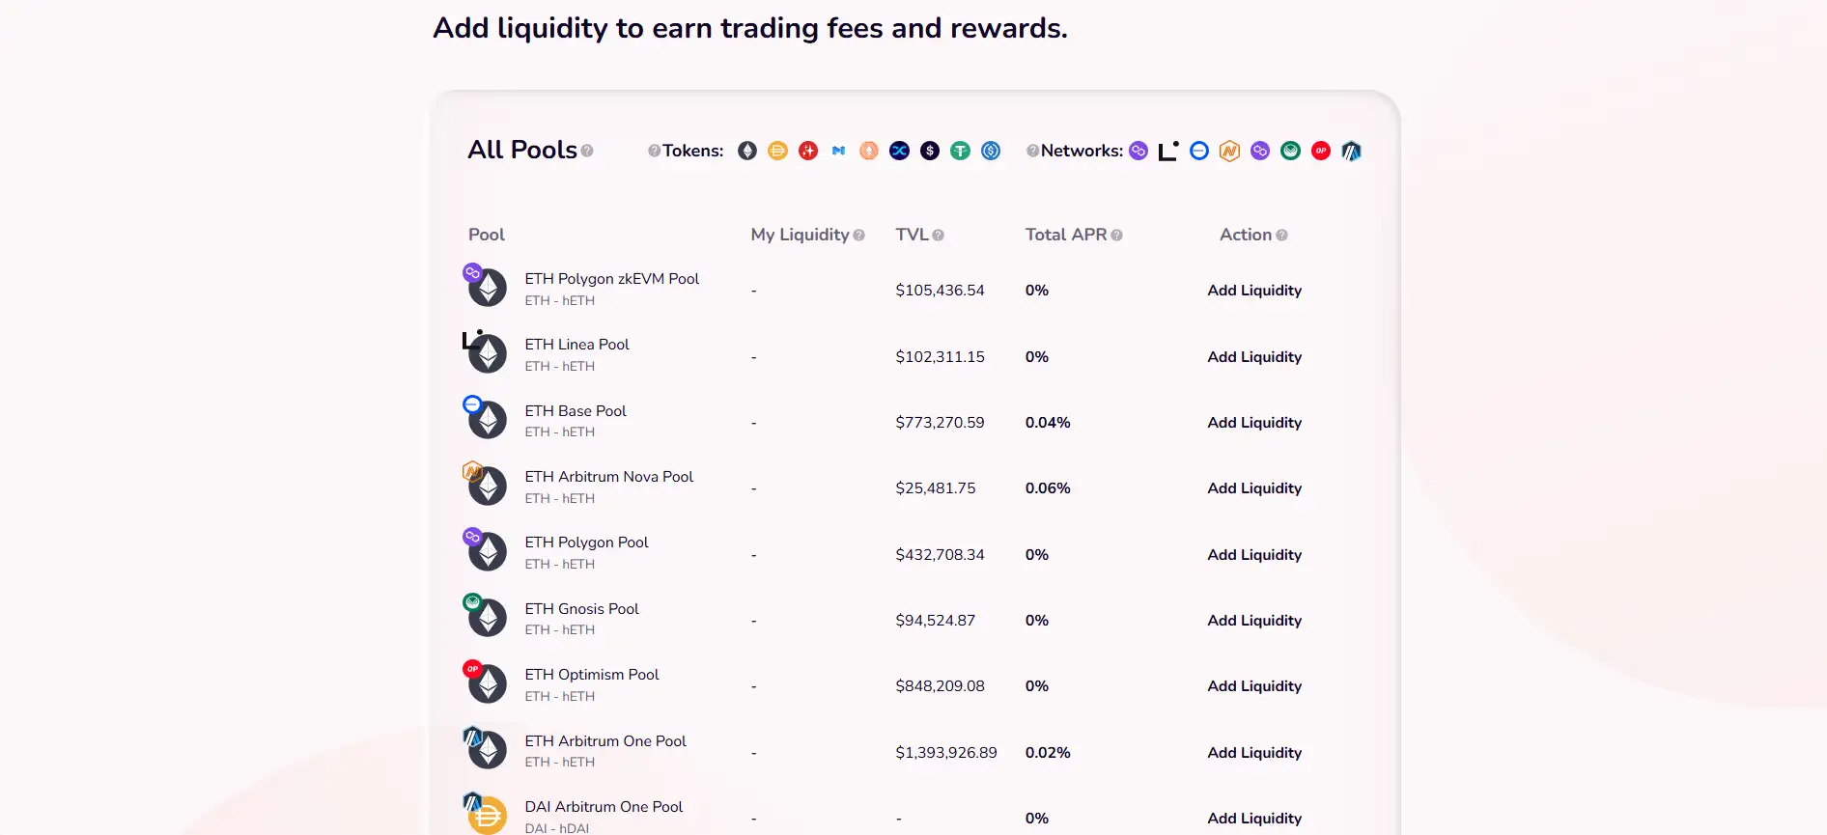
Task: Select the sUSD token filter icon
Action: [930, 151]
